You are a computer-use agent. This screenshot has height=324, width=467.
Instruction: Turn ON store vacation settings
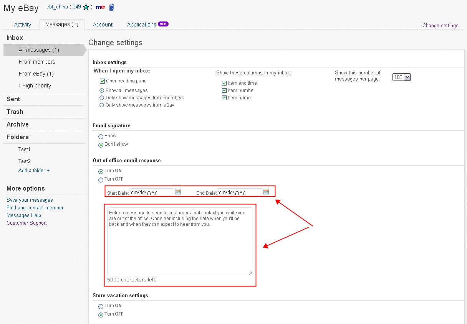point(101,306)
